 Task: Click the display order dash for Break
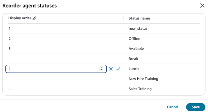9,59
